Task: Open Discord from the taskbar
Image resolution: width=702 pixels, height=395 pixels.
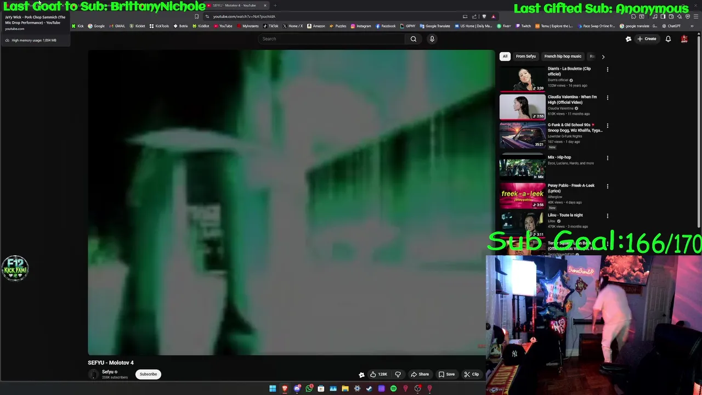Action: 297,388
